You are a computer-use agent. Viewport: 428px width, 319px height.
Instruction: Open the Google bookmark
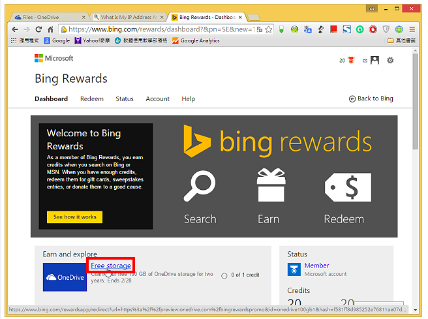(x=57, y=40)
